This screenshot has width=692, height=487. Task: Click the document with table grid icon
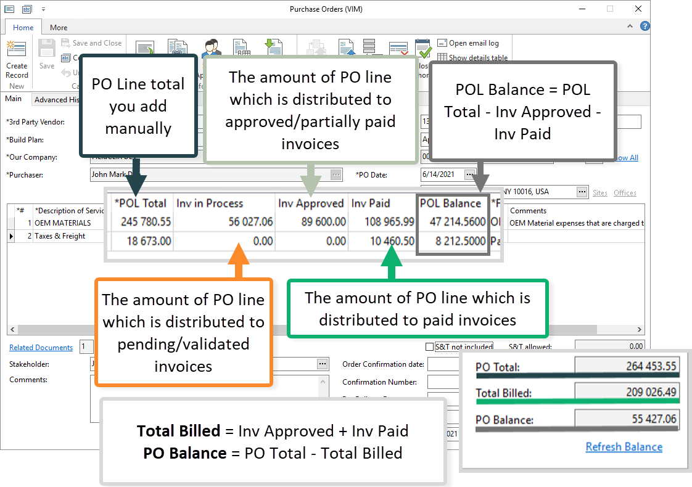[x=241, y=47]
